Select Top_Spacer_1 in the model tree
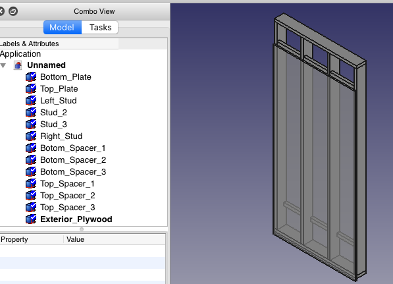393x284 pixels. [67, 184]
